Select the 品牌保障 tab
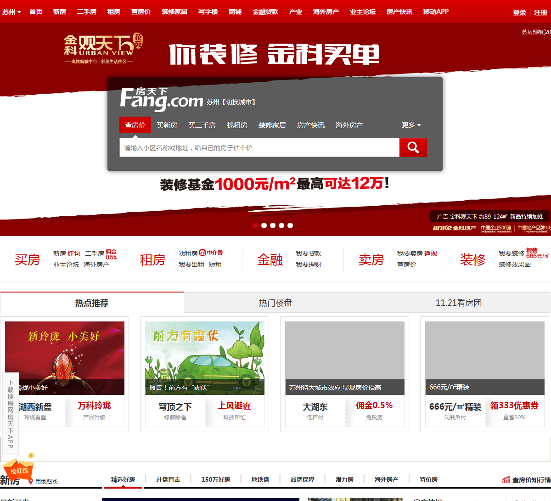 coord(303,479)
